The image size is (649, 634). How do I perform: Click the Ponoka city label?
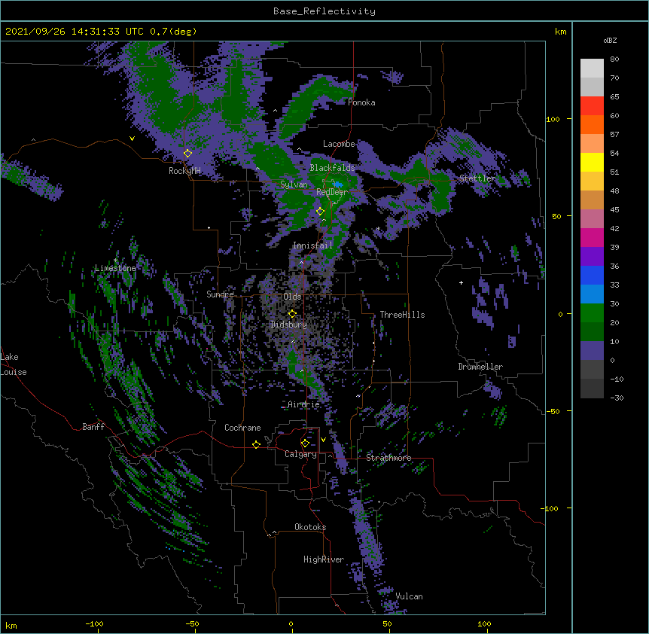[361, 102]
